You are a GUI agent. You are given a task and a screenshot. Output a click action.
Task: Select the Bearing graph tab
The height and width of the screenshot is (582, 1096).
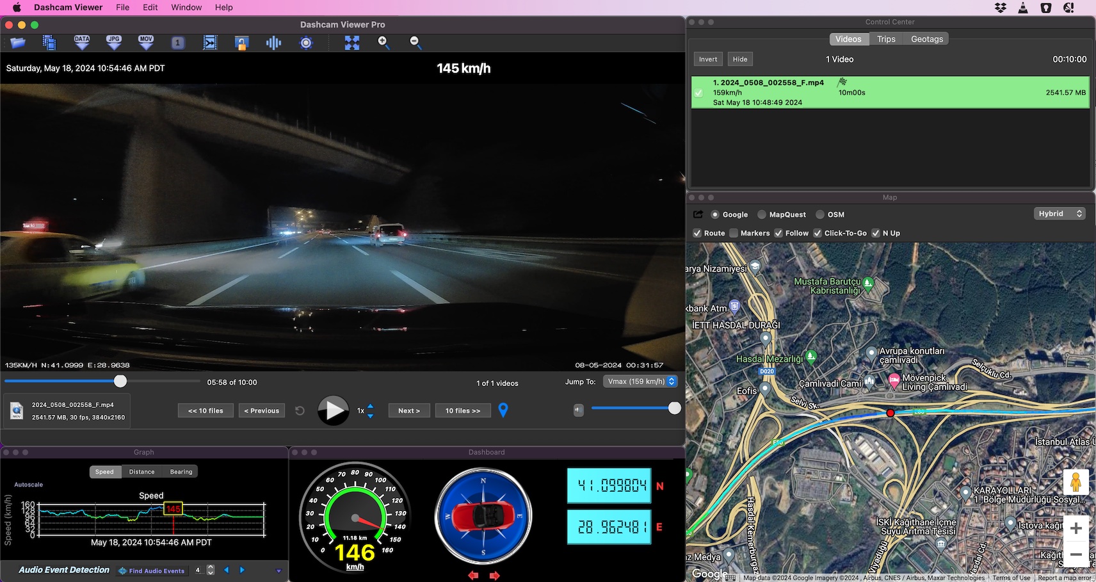tap(181, 472)
